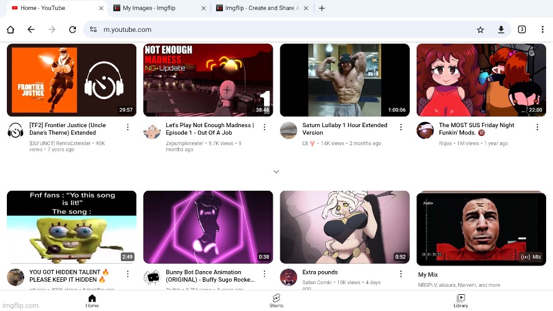Open 'Saturn Lullaby 1 Hour Extended' title link
The width and height of the screenshot is (553, 311).
click(344, 129)
